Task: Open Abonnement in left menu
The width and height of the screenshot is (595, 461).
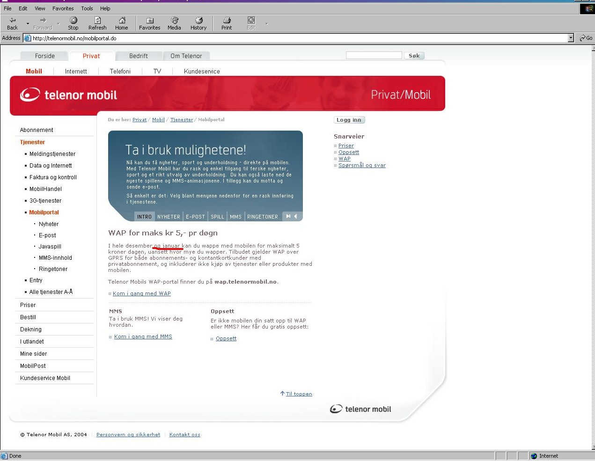Action: pos(37,130)
